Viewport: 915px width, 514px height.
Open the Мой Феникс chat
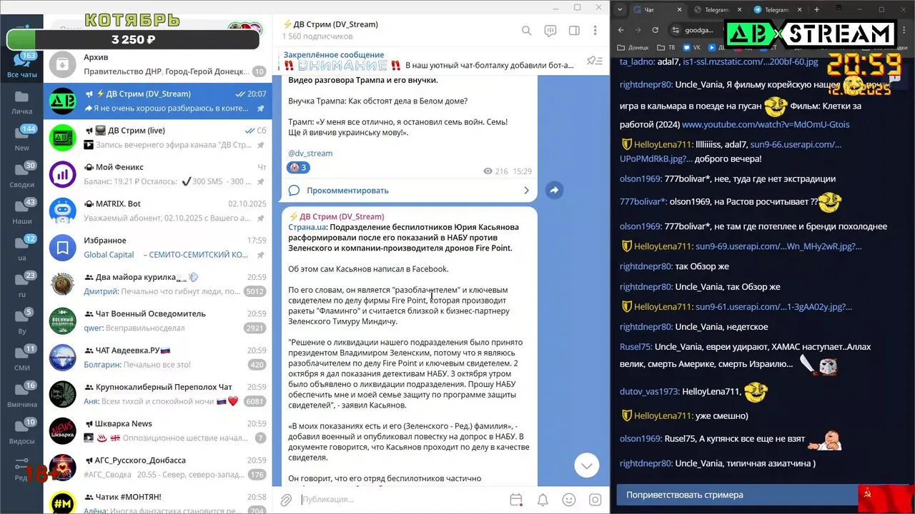[157, 174]
